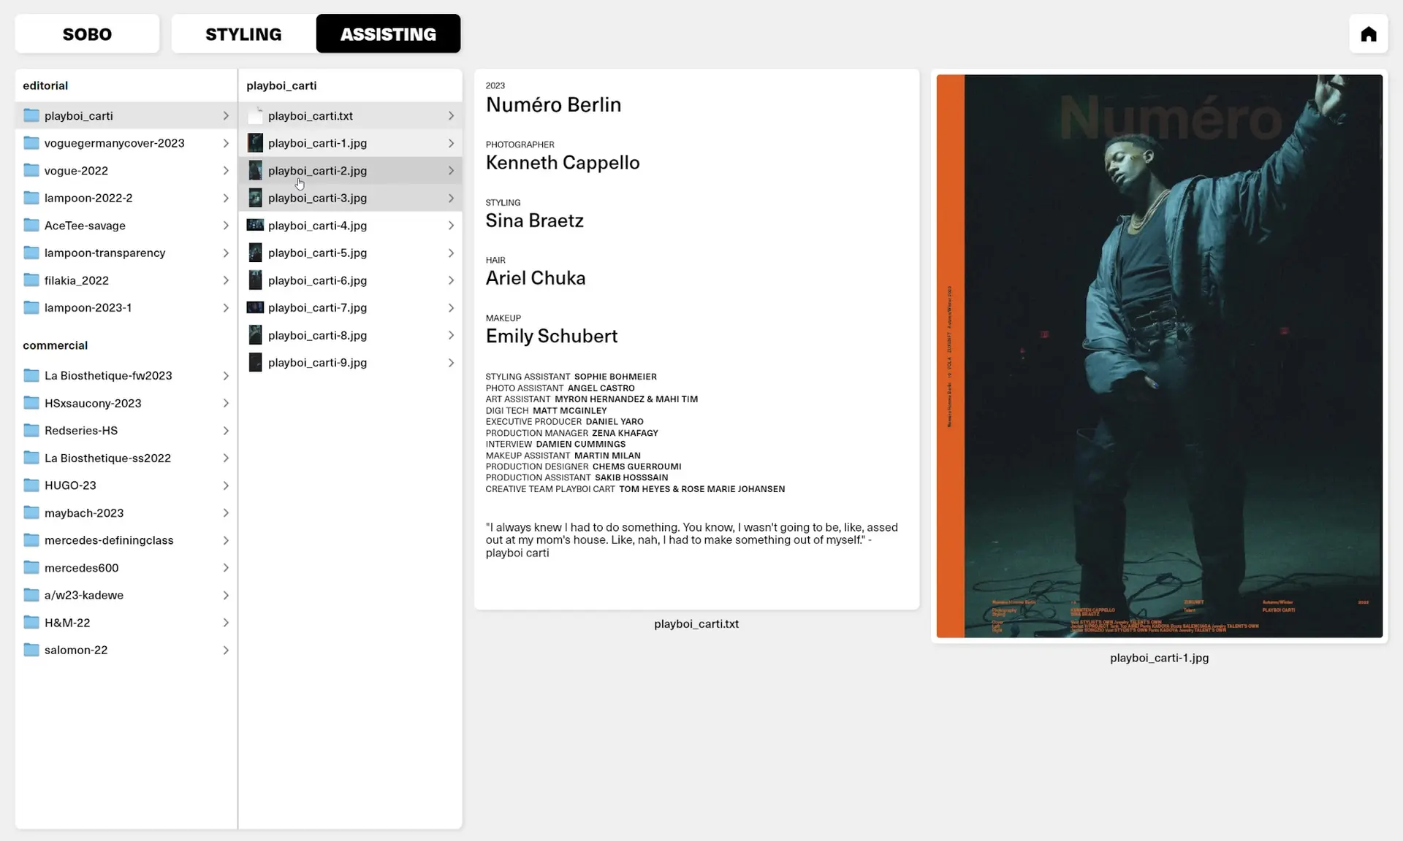
Task: Click the HSxsaucony-2023 folder icon
Action: 31,403
